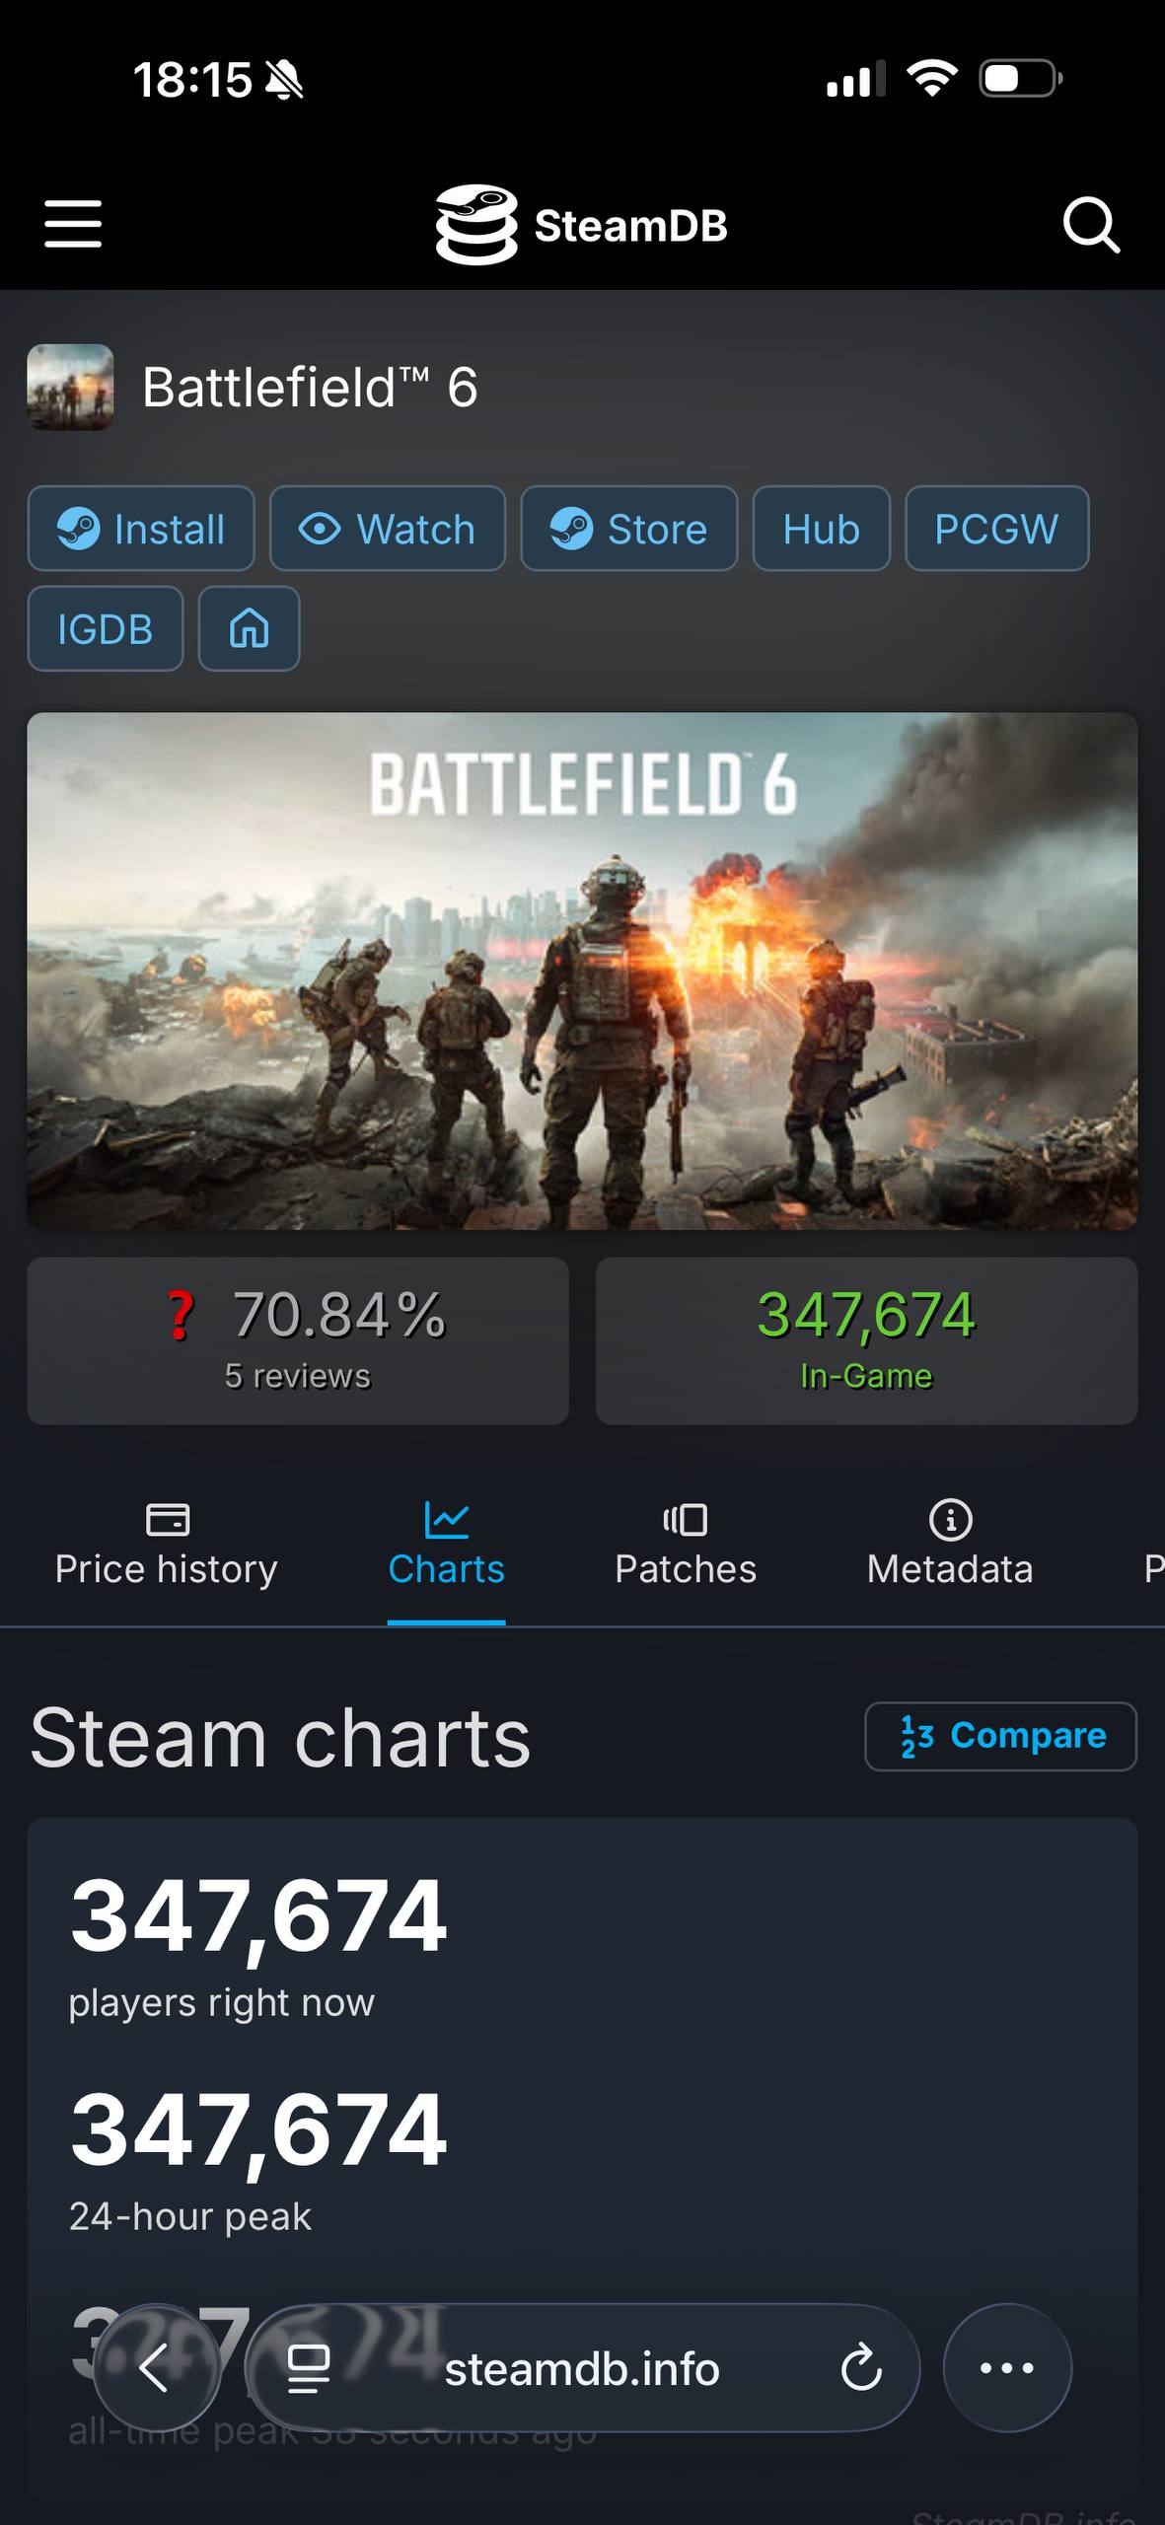Screen dimensions: 1165x2525
Task: Open the page settings icon beside the URL
Action: tap(308, 2367)
